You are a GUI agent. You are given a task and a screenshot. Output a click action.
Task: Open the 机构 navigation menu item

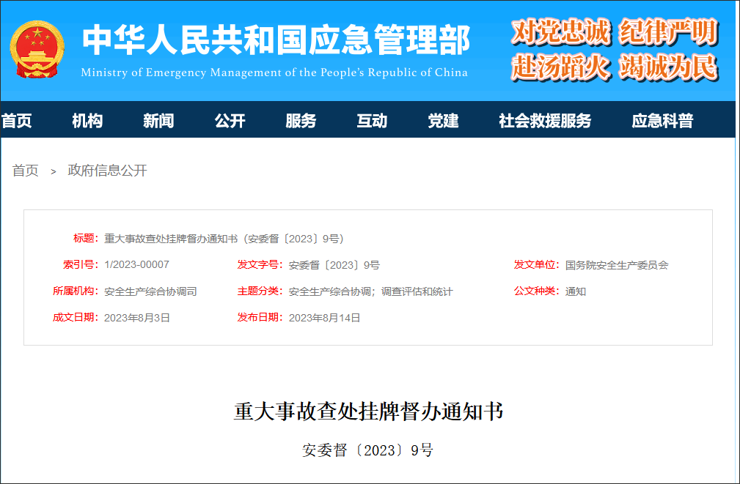pos(87,120)
